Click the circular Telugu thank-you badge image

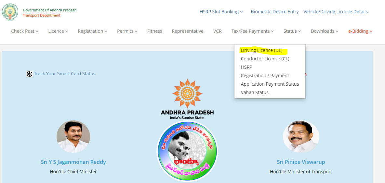(187, 151)
